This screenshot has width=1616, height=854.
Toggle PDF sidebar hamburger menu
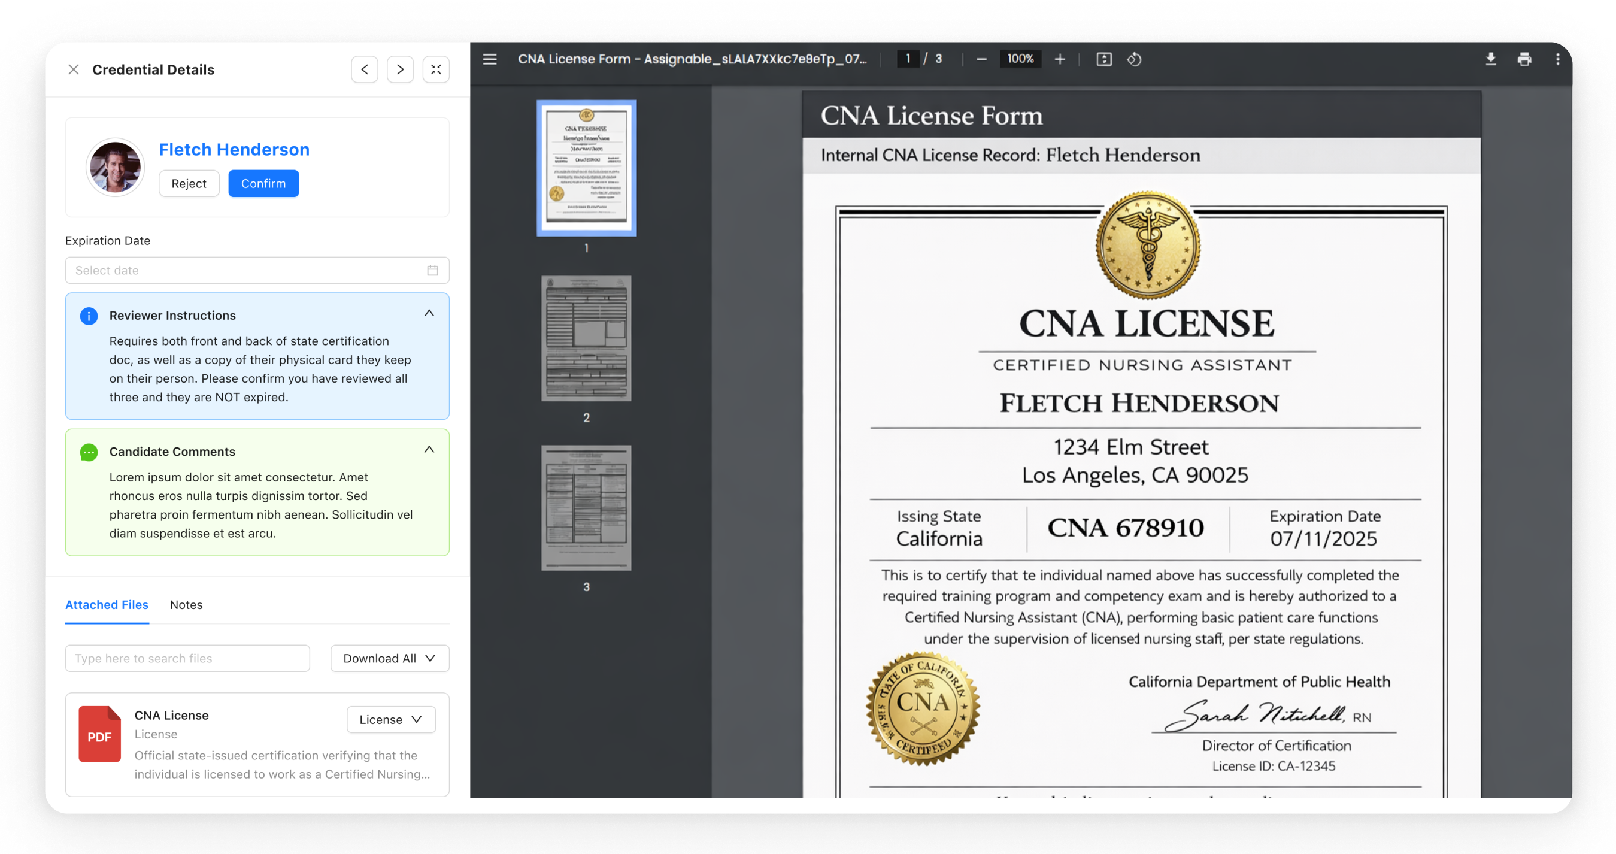click(490, 60)
